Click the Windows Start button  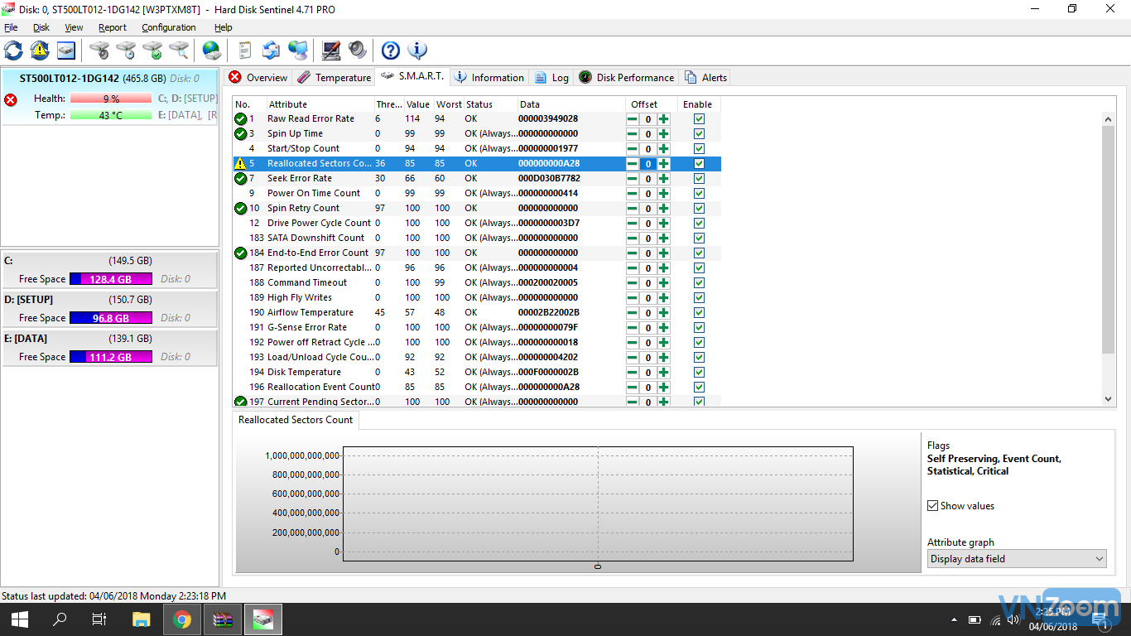(20, 619)
